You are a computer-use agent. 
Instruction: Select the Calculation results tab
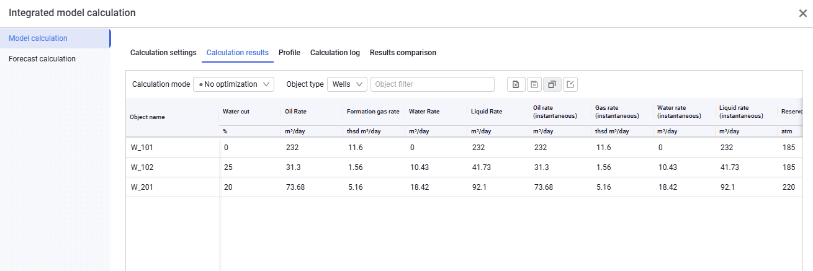pyautogui.click(x=238, y=53)
